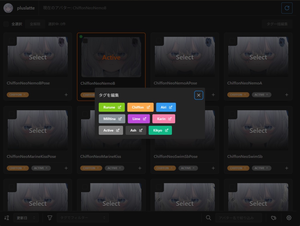
Task: Open the sort order icon at bottom left
Action: 6,218
